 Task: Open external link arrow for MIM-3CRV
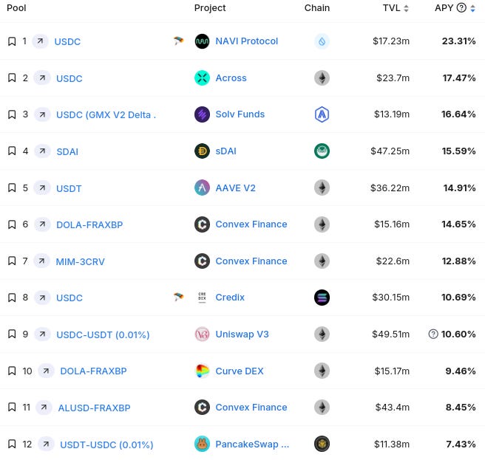pyautogui.click(x=41, y=261)
